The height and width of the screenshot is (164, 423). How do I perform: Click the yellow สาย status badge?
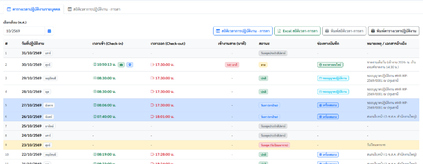pyautogui.click(x=263, y=65)
